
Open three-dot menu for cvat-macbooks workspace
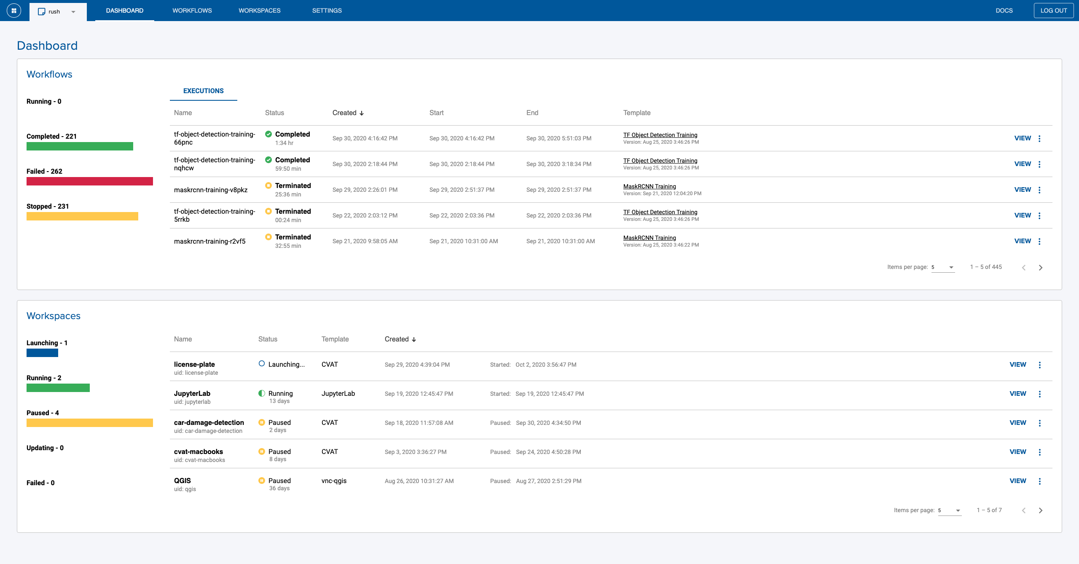[1039, 452]
